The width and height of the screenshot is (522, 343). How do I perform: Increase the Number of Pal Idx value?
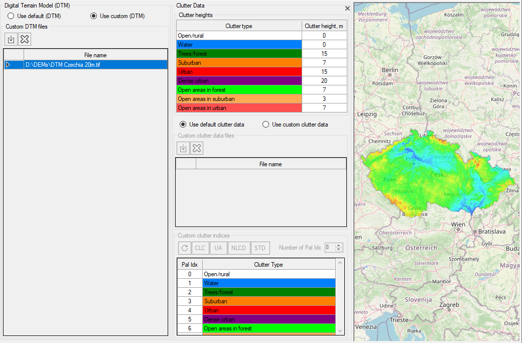click(x=339, y=246)
